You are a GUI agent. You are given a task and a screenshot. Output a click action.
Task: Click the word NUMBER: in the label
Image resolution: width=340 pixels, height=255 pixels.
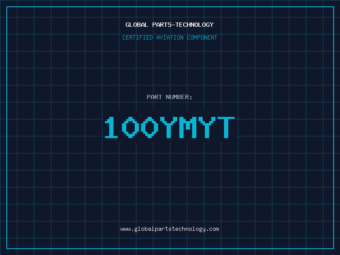pyautogui.click(x=179, y=97)
